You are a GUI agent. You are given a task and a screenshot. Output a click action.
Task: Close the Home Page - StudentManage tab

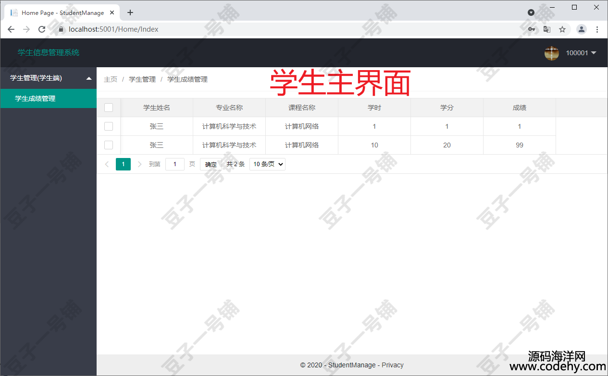coord(112,12)
